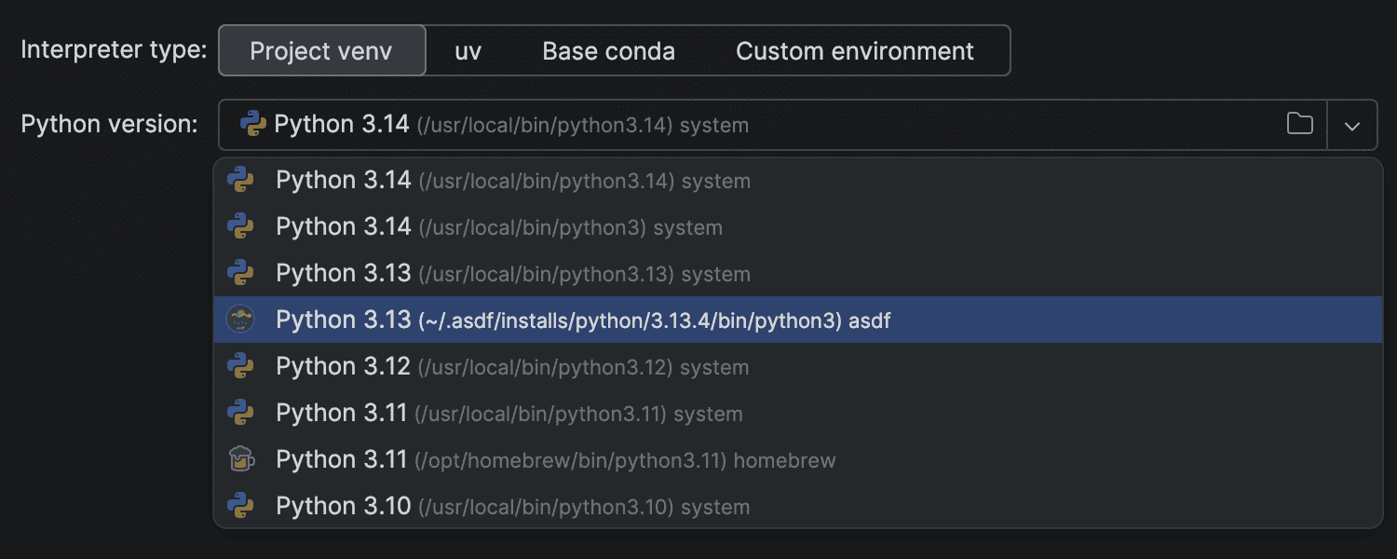Screen dimensions: 1397x559
Task: Choose Python 3.12 system interpreter
Action: tap(512, 366)
